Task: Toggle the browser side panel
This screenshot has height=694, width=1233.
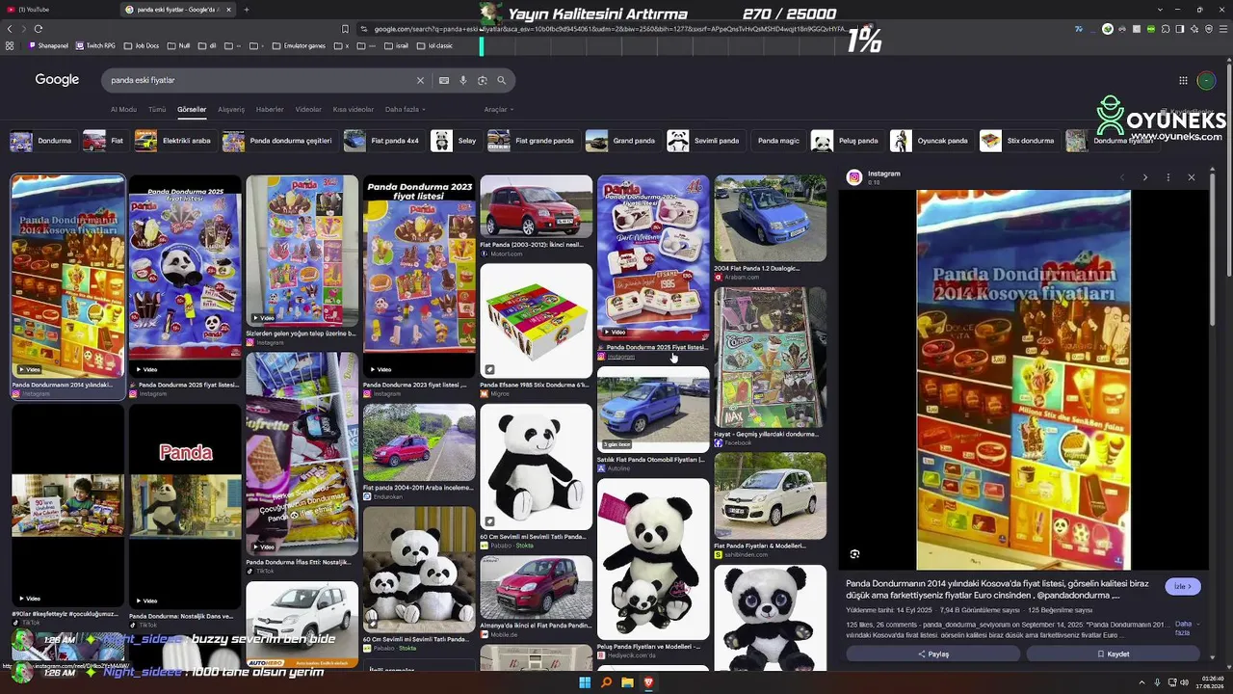Action: (x=1180, y=29)
